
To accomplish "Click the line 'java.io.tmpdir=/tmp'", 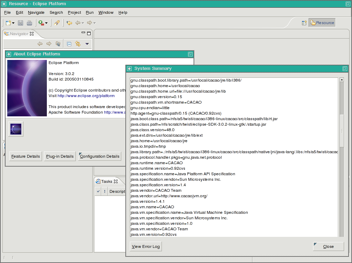I will (x=148, y=147).
